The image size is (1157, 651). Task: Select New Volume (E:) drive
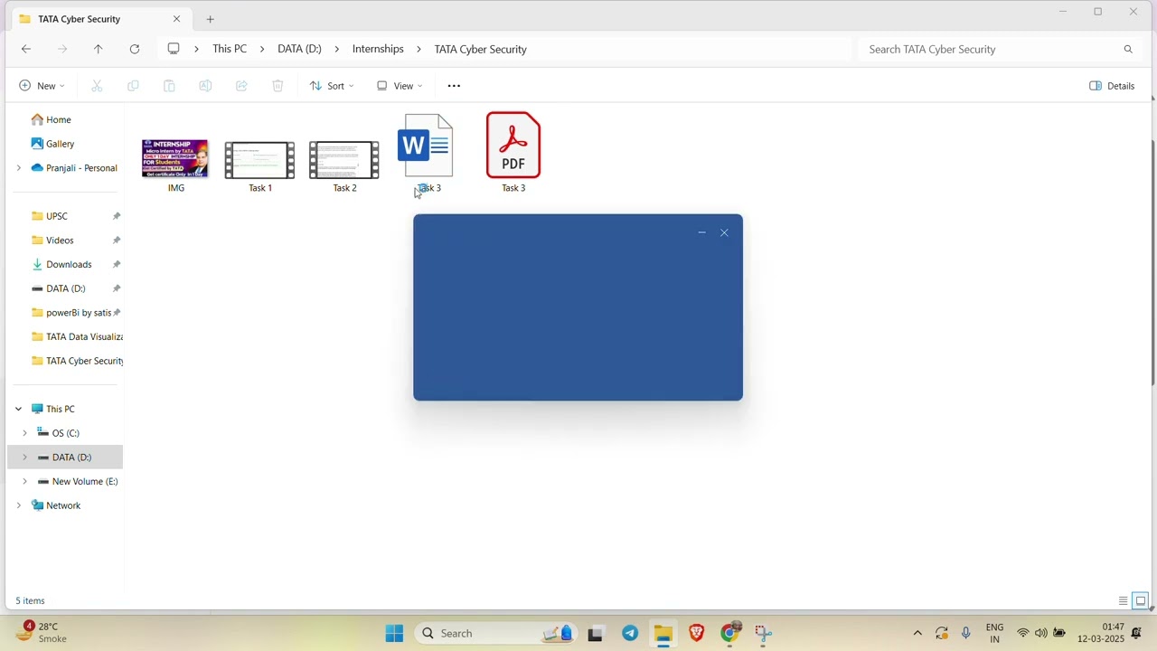(x=77, y=482)
